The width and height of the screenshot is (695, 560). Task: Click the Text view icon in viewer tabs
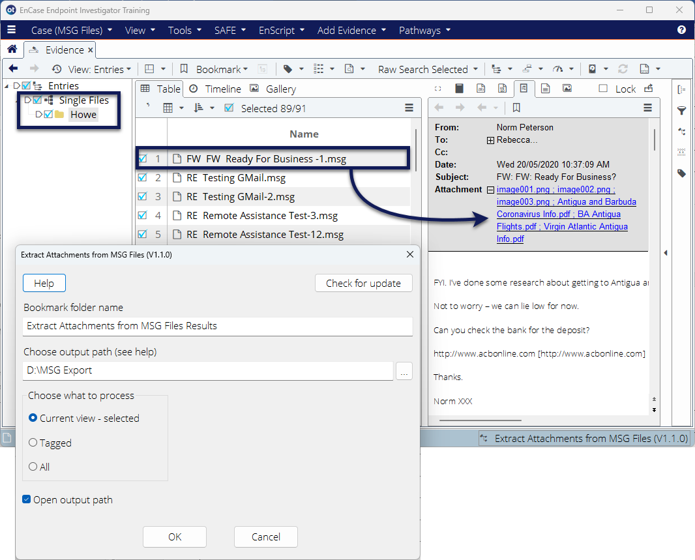[481, 88]
